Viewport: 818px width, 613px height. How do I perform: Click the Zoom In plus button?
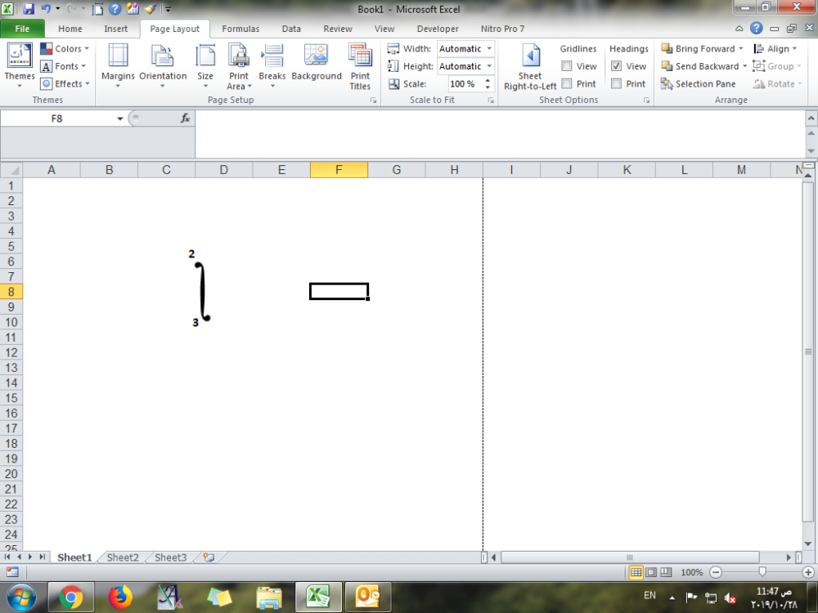[x=808, y=572]
